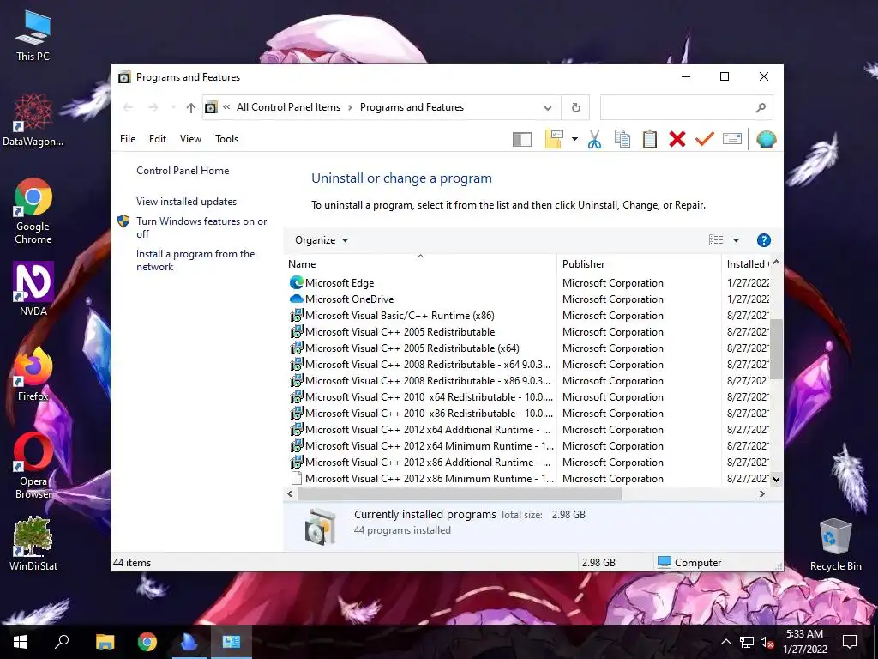The width and height of the screenshot is (878, 659).
Task: Click the Windows Start button
Action: click(x=21, y=642)
